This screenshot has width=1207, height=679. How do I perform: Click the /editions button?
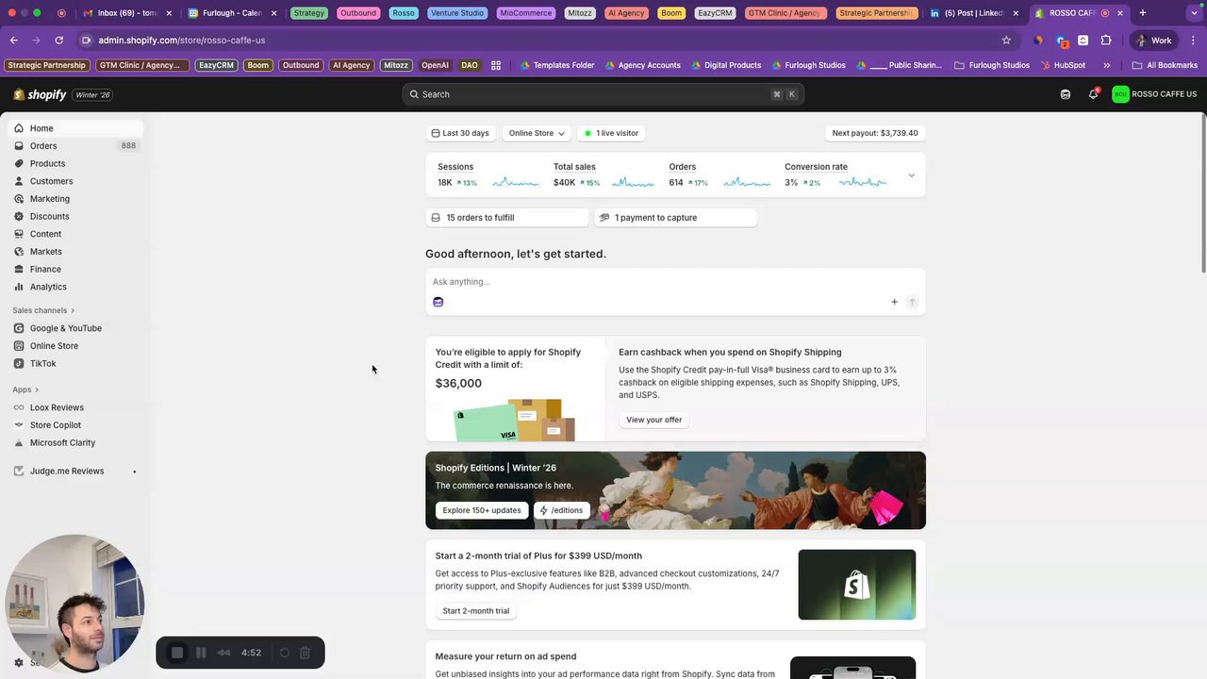pyautogui.click(x=561, y=510)
